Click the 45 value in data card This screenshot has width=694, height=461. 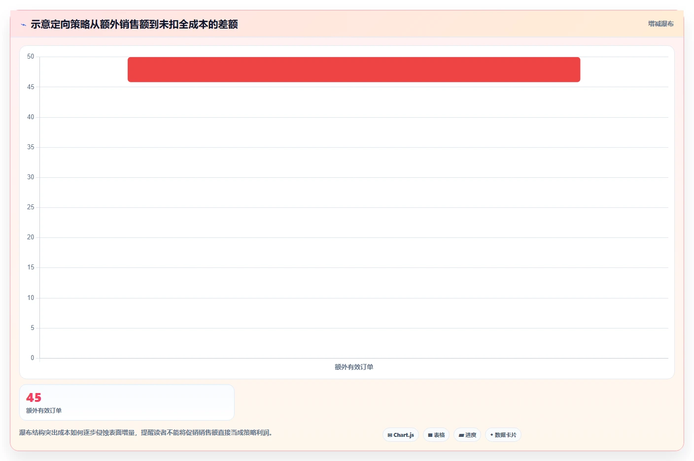(34, 397)
